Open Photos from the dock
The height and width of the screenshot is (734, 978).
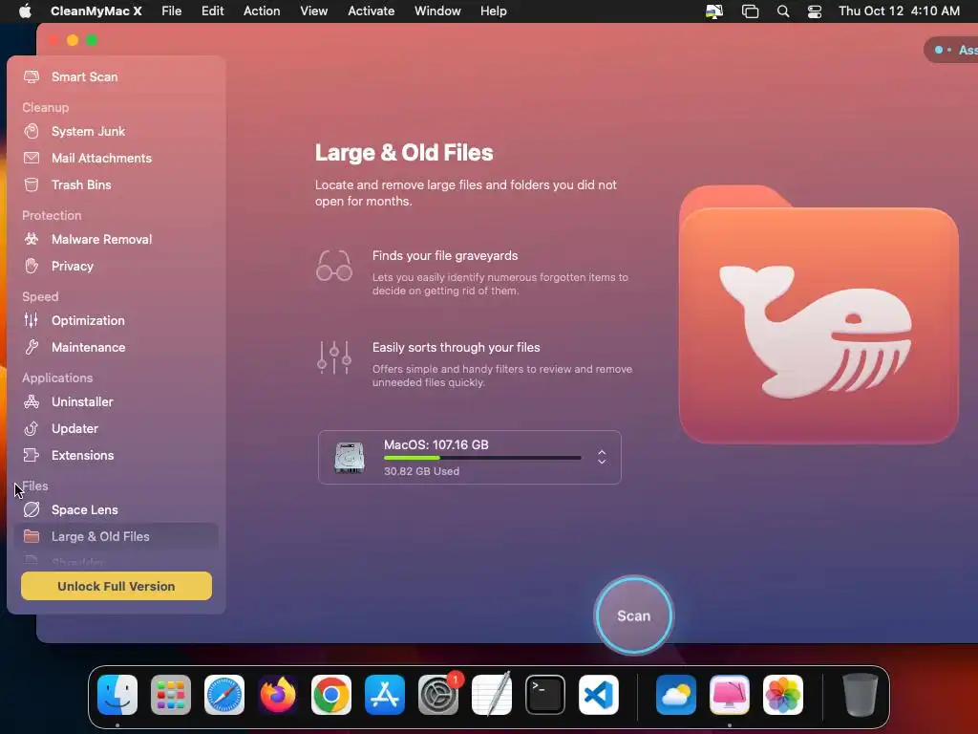[x=783, y=695]
